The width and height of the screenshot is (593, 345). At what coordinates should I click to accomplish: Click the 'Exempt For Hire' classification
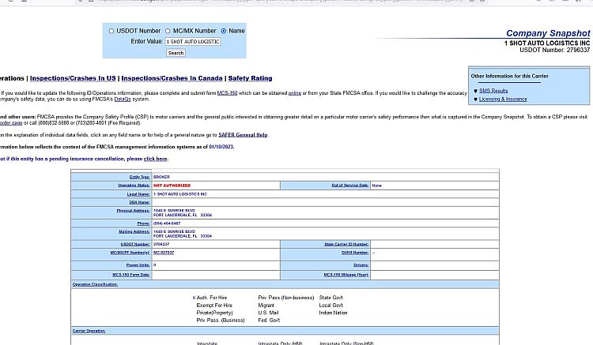click(214, 305)
